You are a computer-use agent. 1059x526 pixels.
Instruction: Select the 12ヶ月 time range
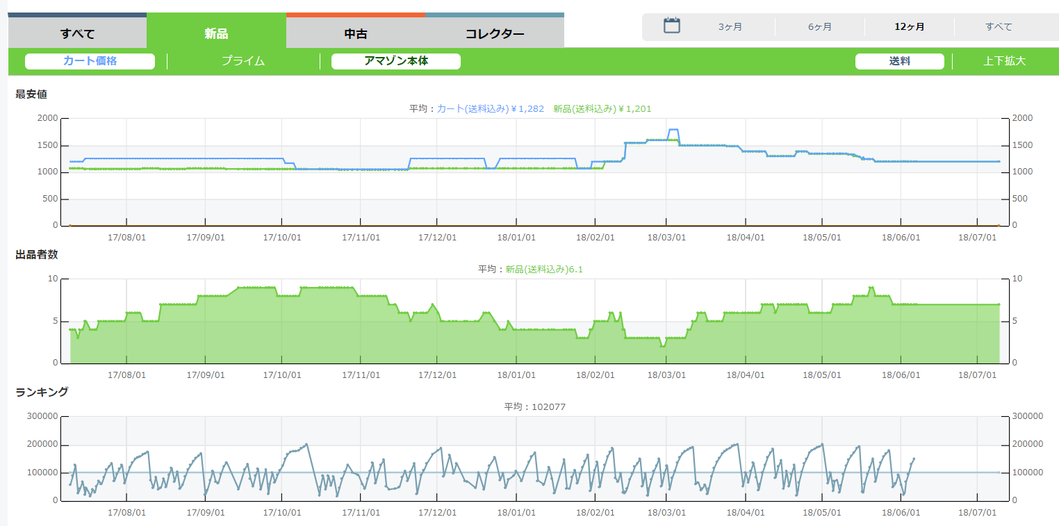coord(909,27)
